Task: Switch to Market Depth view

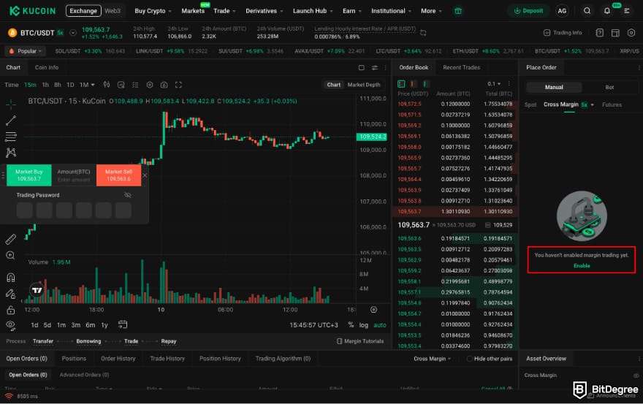Action: pyautogui.click(x=364, y=85)
